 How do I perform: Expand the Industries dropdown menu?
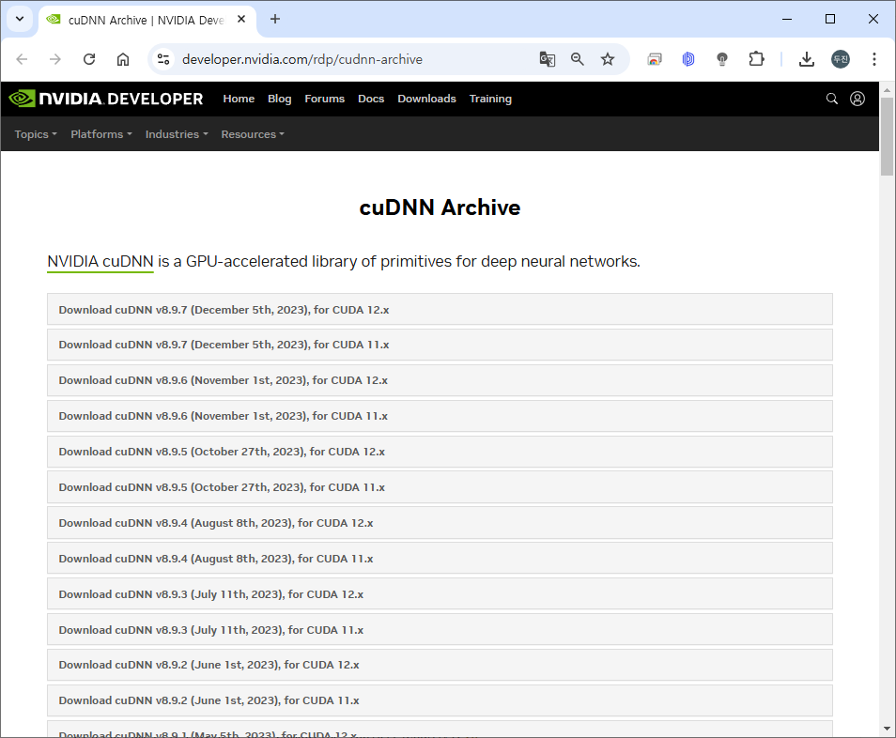(177, 134)
